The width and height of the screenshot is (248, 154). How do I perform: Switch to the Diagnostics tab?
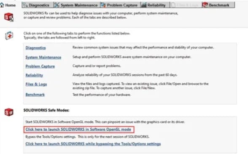(38, 5)
